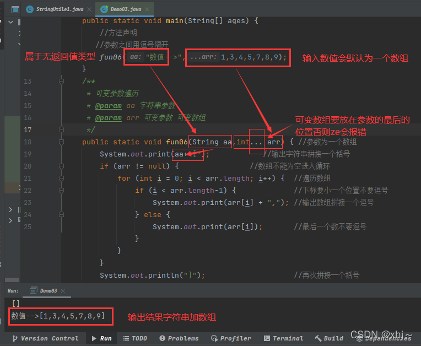Screen dimensions: 421x346
Task: Click the [] output line in the console
Action: pyautogui.click(x=16, y=304)
